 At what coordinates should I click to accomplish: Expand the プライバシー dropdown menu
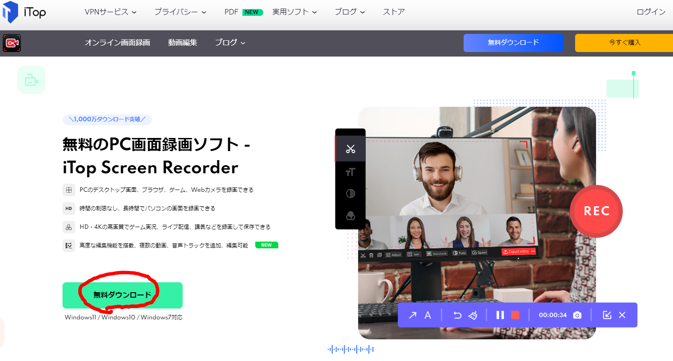pyautogui.click(x=180, y=12)
